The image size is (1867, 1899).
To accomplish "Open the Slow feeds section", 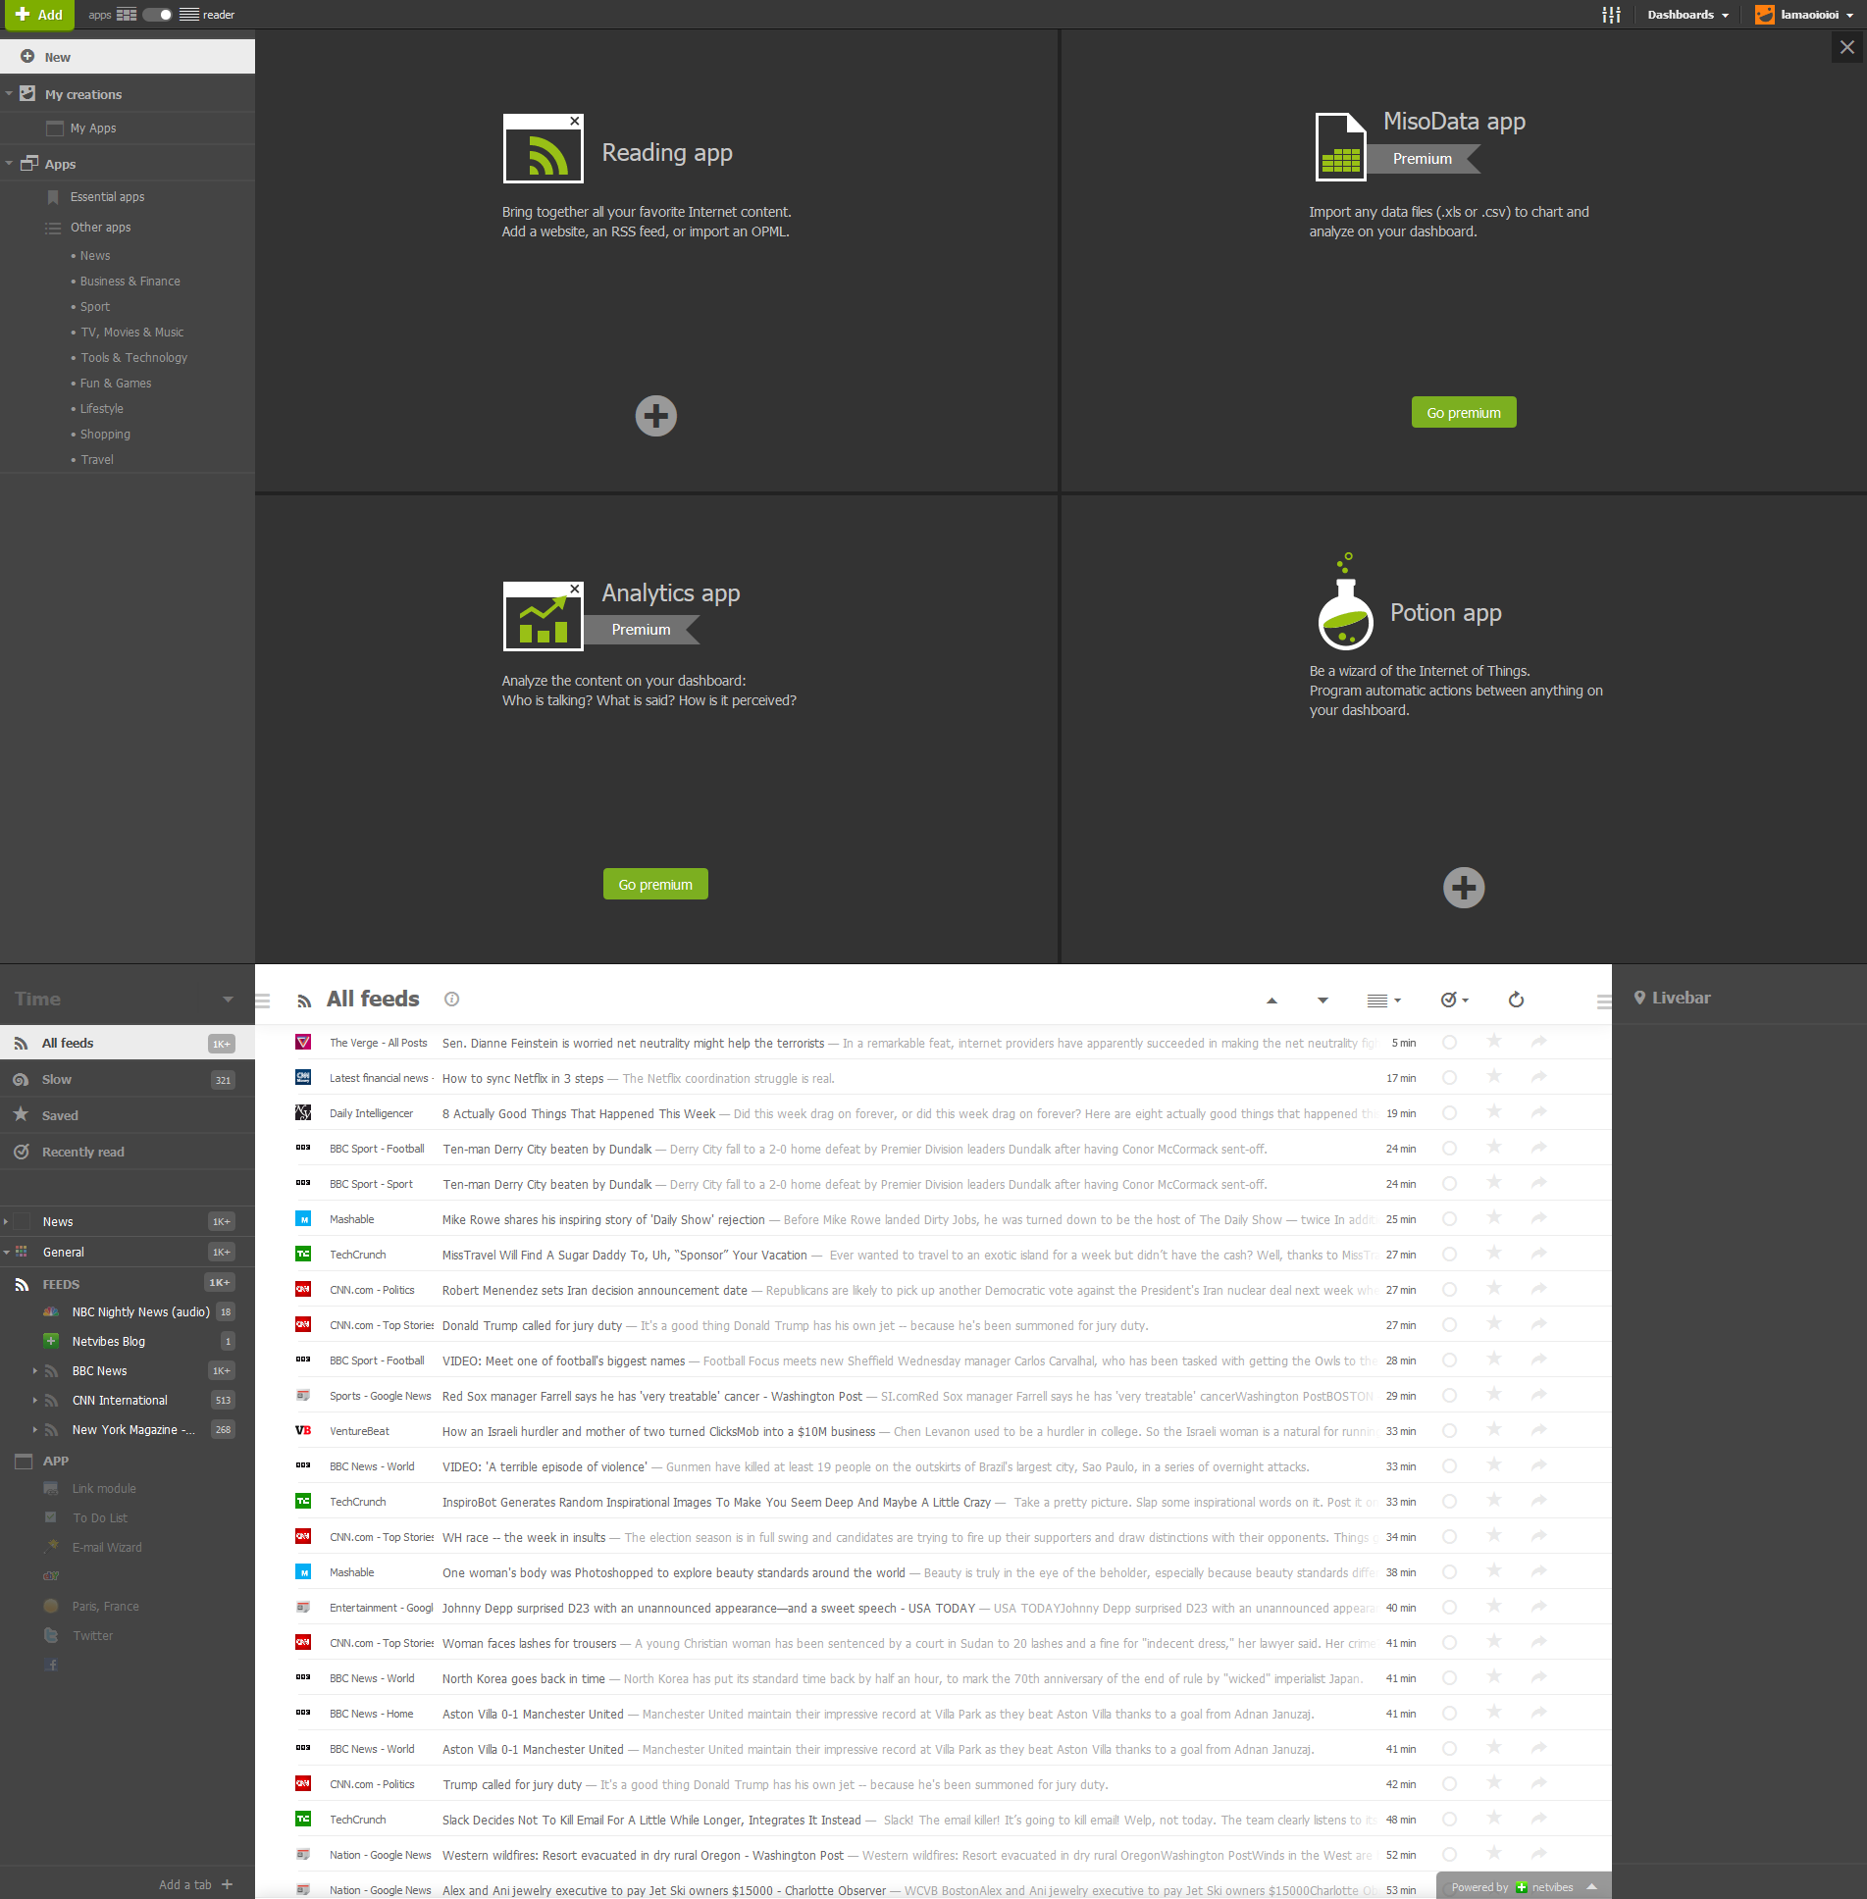I will pos(57,1079).
